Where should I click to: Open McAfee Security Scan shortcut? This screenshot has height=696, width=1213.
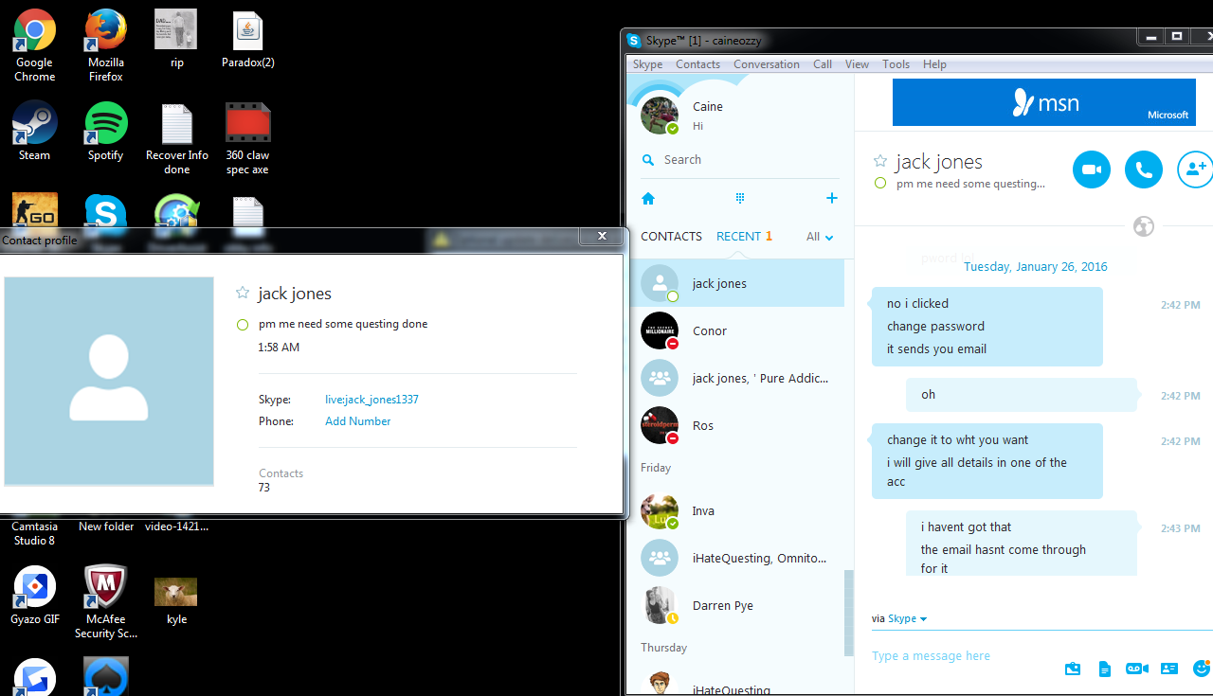pyautogui.click(x=106, y=601)
